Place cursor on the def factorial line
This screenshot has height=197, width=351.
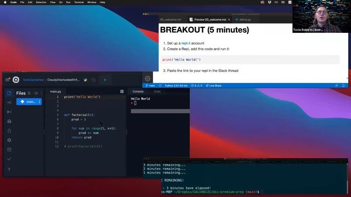80,115
